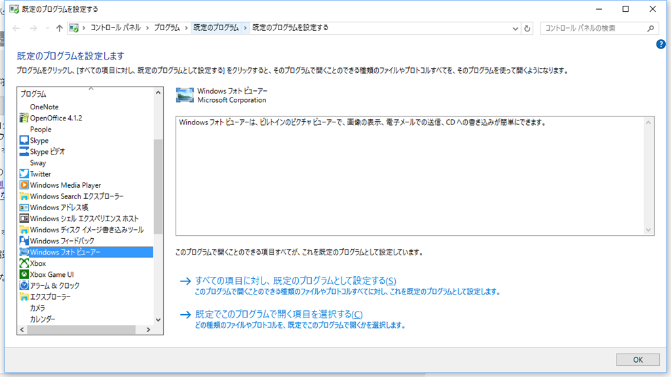Click program list scroll right arrow
671x377 pixels.
tap(149, 330)
